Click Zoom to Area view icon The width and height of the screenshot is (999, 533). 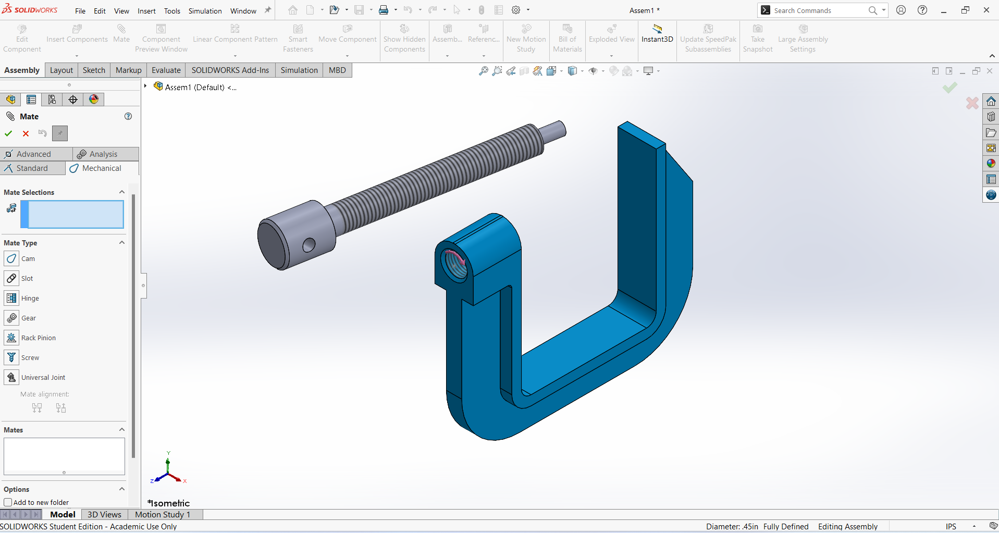click(x=497, y=71)
